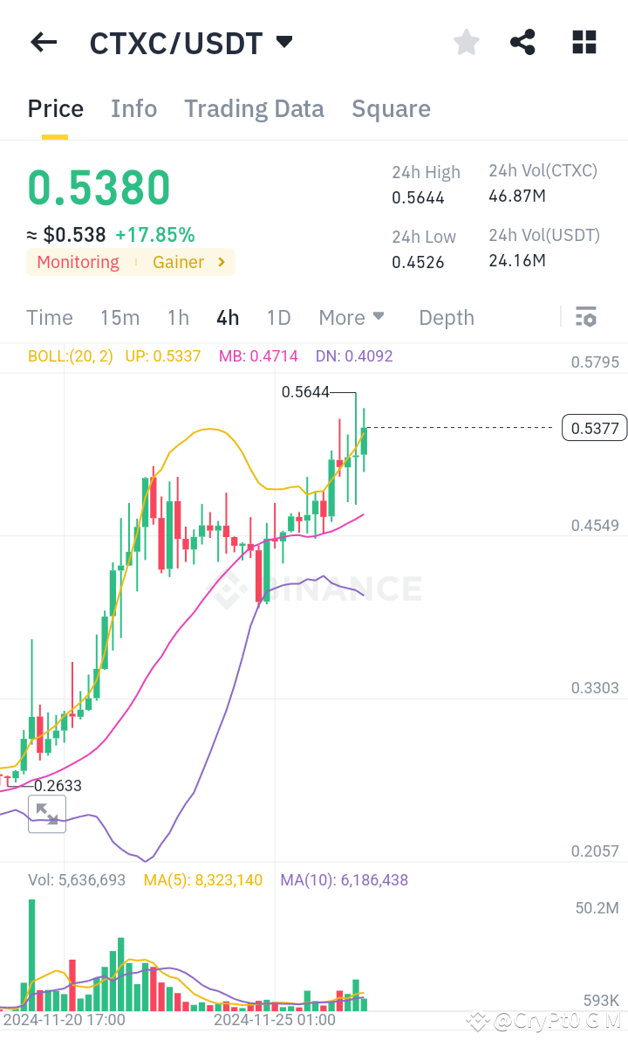Tap the back arrow to exit chart
The width and height of the screenshot is (628, 1040).
tap(43, 42)
